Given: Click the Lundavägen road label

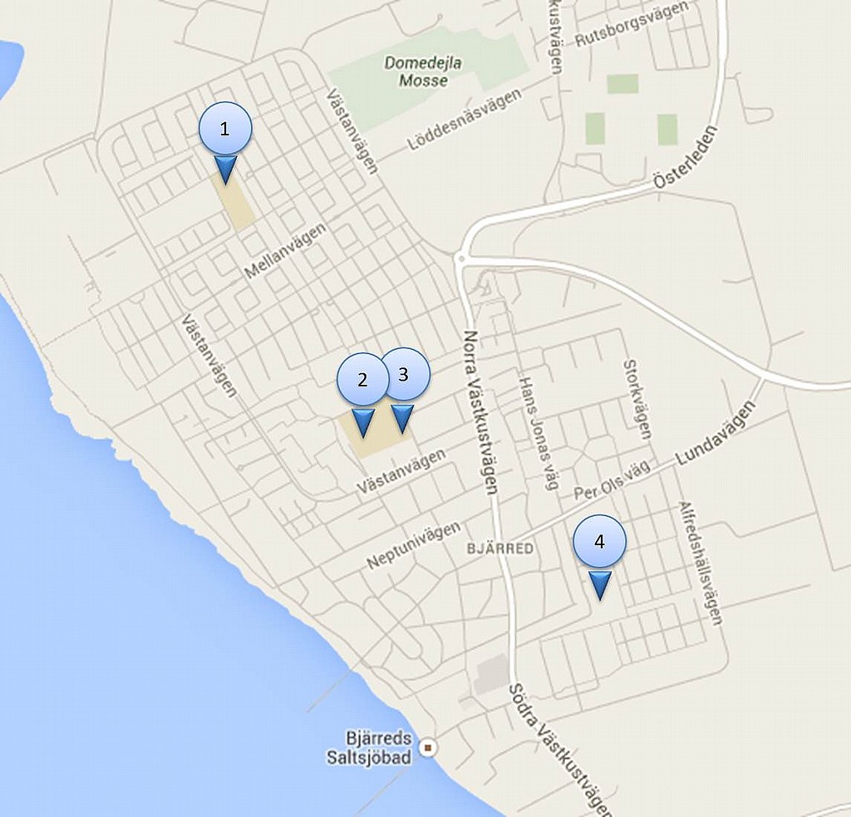Looking at the screenshot, I should (x=716, y=433).
